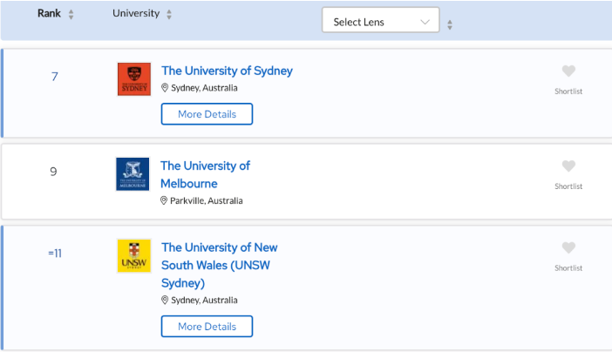Click the Parkville, Australia location text
Screen dimensions: 612x352
click(x=206, y=200)
